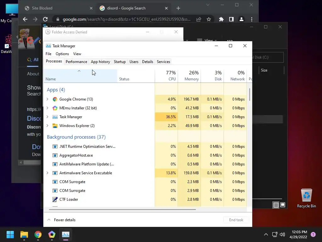Screen dimensions: 322x242
Task: Open volume control in system tray
Action: (283, 234)
